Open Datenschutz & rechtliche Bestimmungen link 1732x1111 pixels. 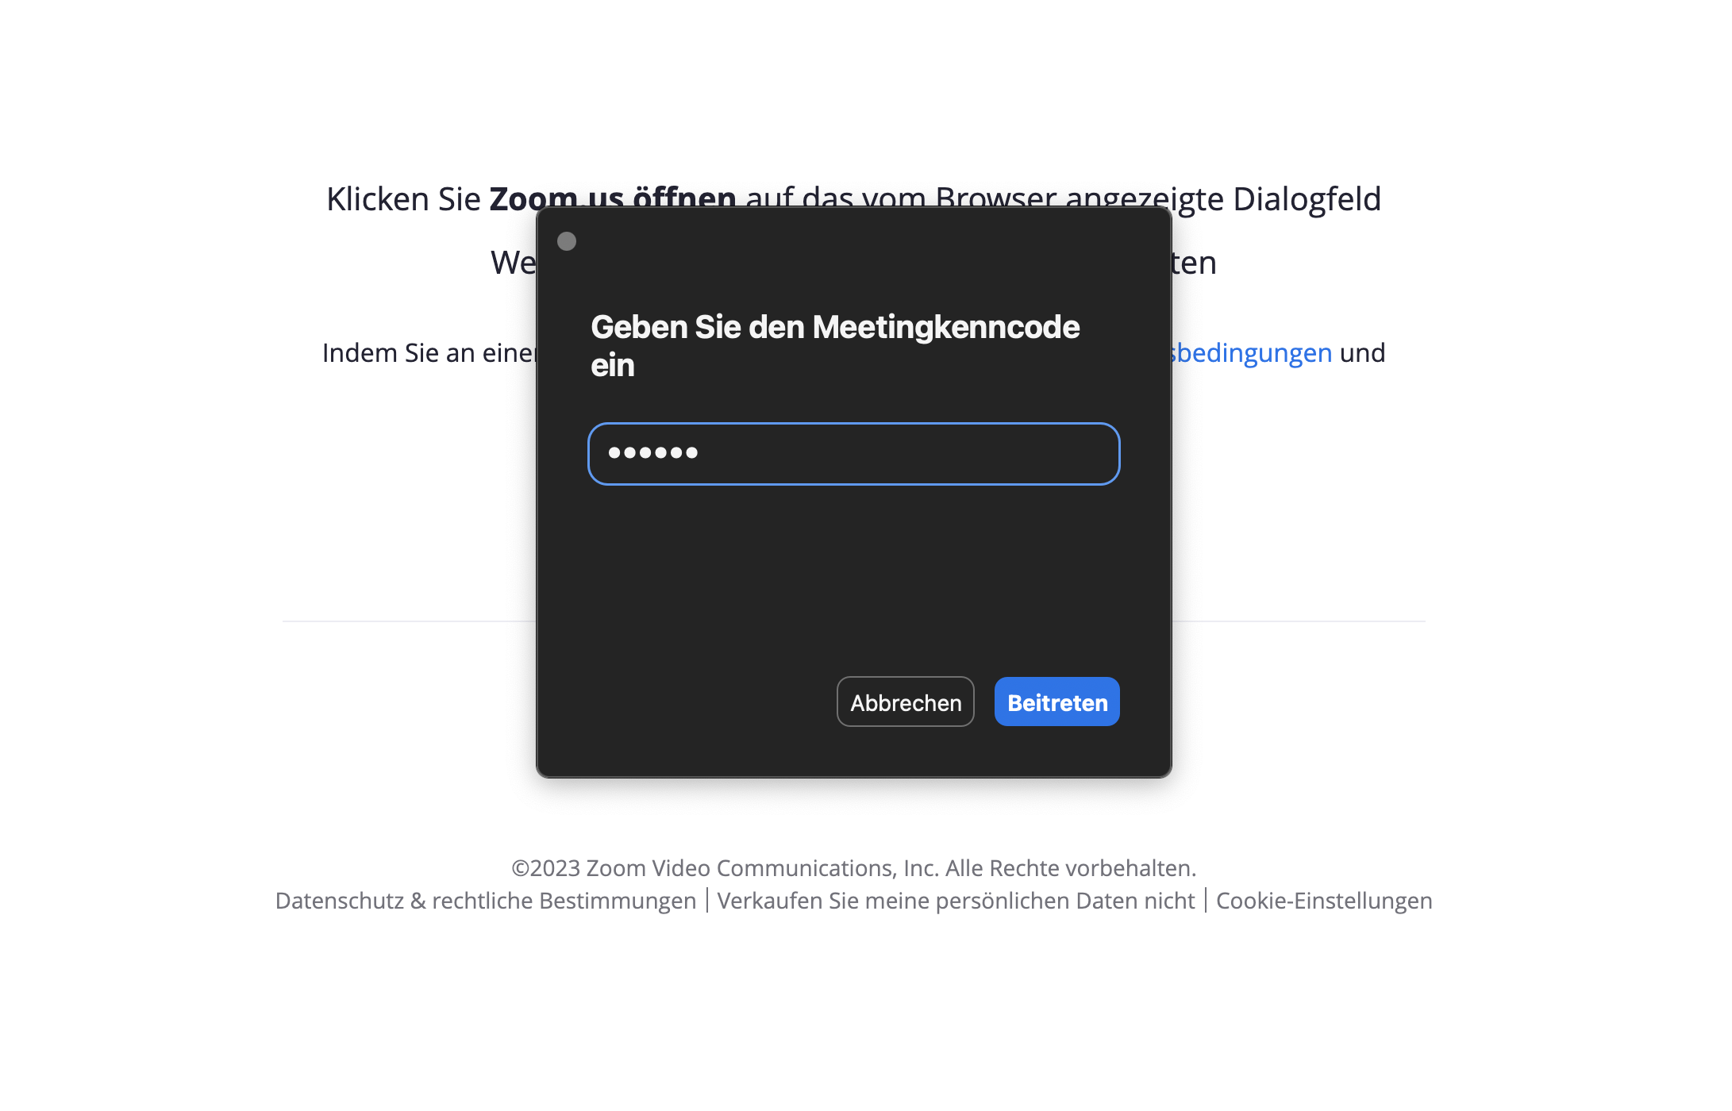pyautogui.click(x=486, y=901)
